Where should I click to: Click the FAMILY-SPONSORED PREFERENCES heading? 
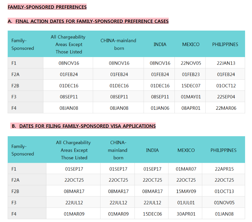pos(47,7)
